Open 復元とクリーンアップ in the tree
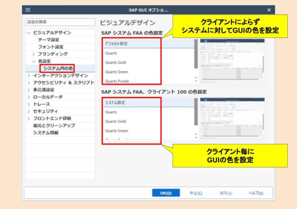Screen dimensions: 297x209 (54, 126)
